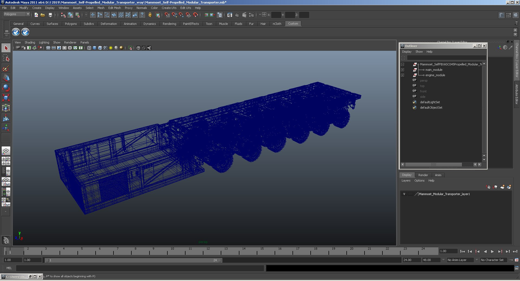Click the lock selection padlock icon

pos(150,15)
